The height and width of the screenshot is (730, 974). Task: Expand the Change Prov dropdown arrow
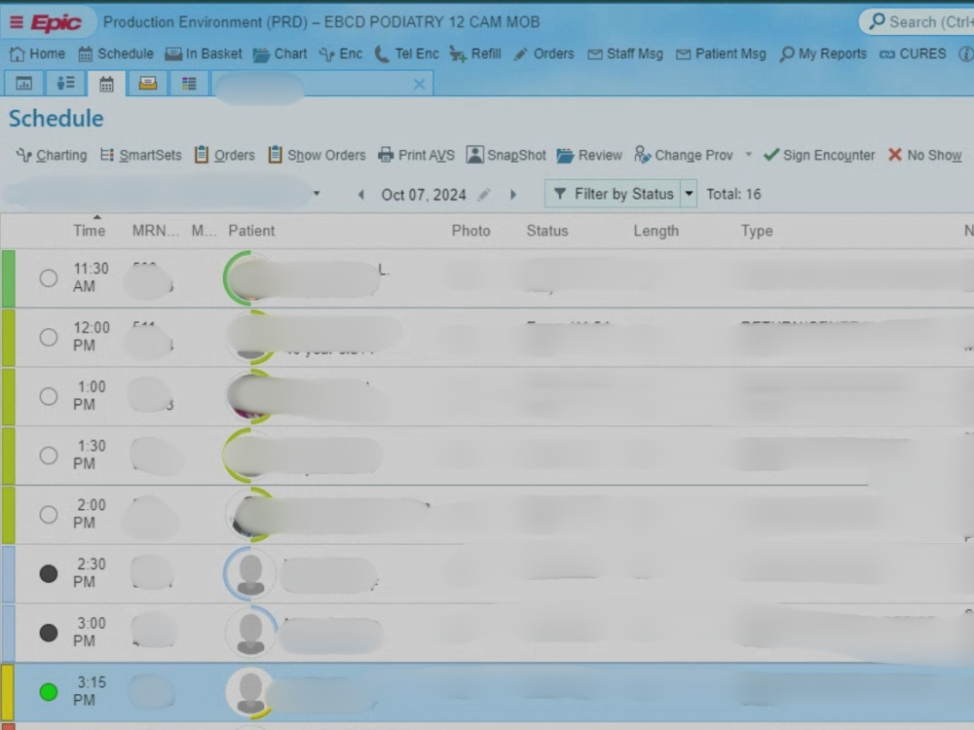tap(748, 155)
